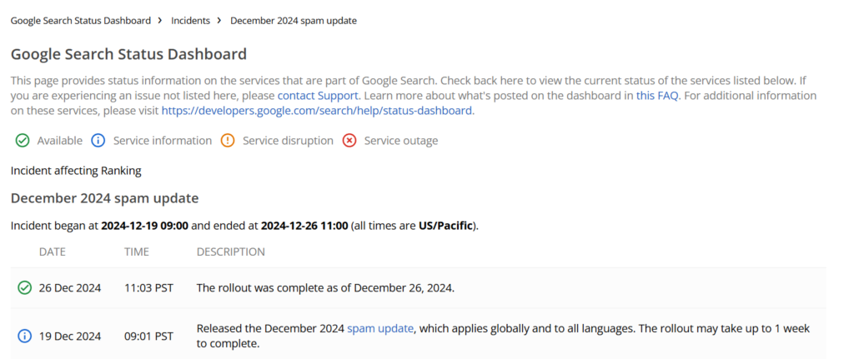854x359 pixels.
Task: Open the this FAQ link
Action: coord(657,96)
